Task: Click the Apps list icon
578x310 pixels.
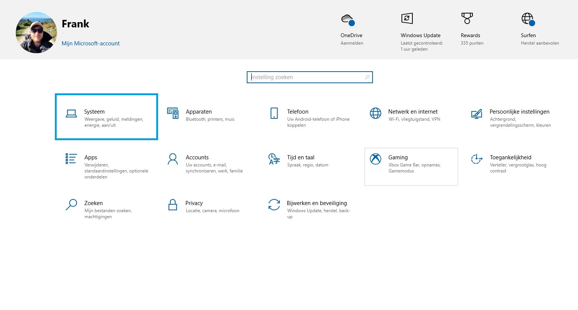Action: tap(71, 159)
